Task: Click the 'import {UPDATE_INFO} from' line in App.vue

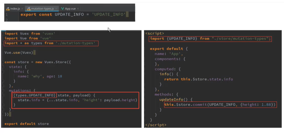Action: pyautogui.click(x=210, y=39)
